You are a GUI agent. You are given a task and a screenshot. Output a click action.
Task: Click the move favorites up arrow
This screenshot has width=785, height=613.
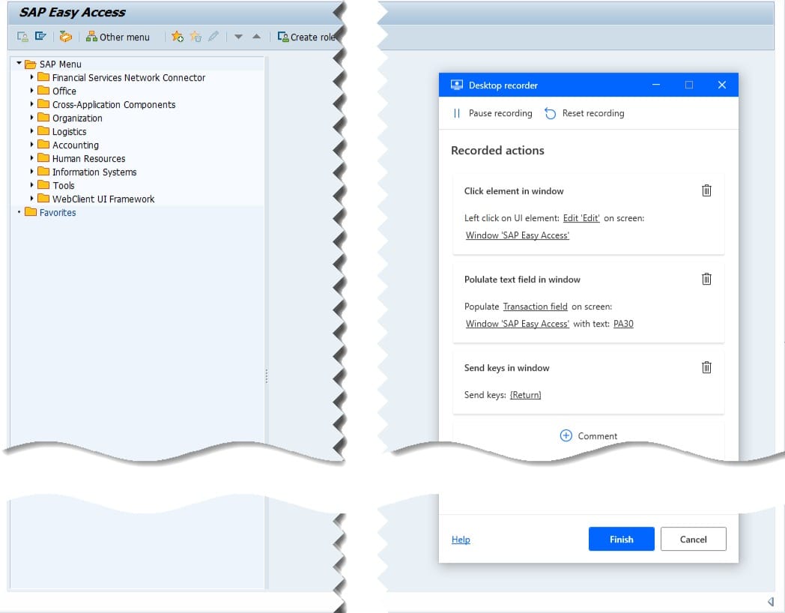click(256, 37)
